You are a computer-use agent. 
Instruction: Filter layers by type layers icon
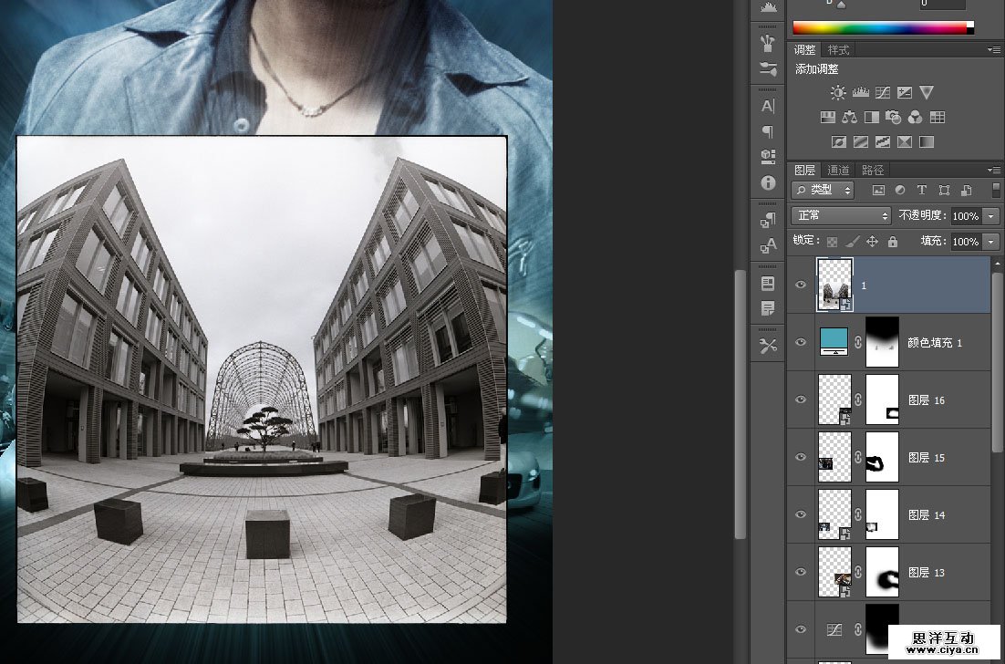click(x=921, y=190)
